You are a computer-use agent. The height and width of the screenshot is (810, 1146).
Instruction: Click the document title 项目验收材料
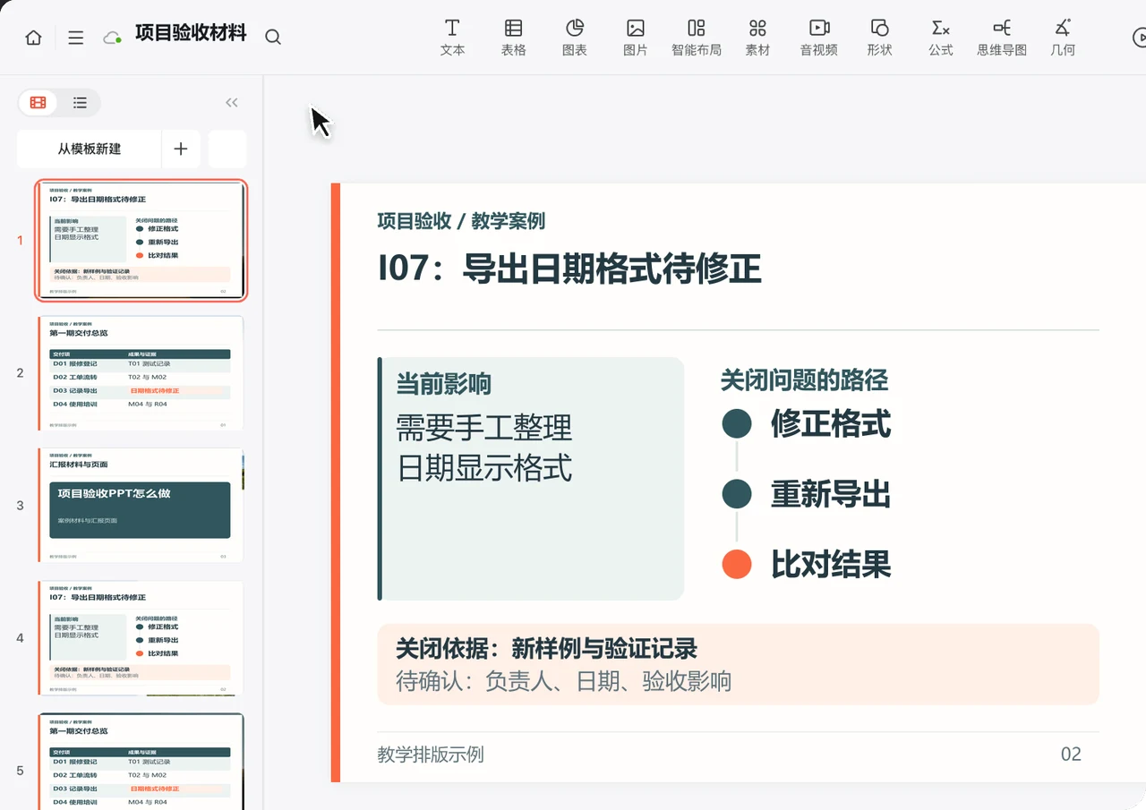[x=191, y=35]
